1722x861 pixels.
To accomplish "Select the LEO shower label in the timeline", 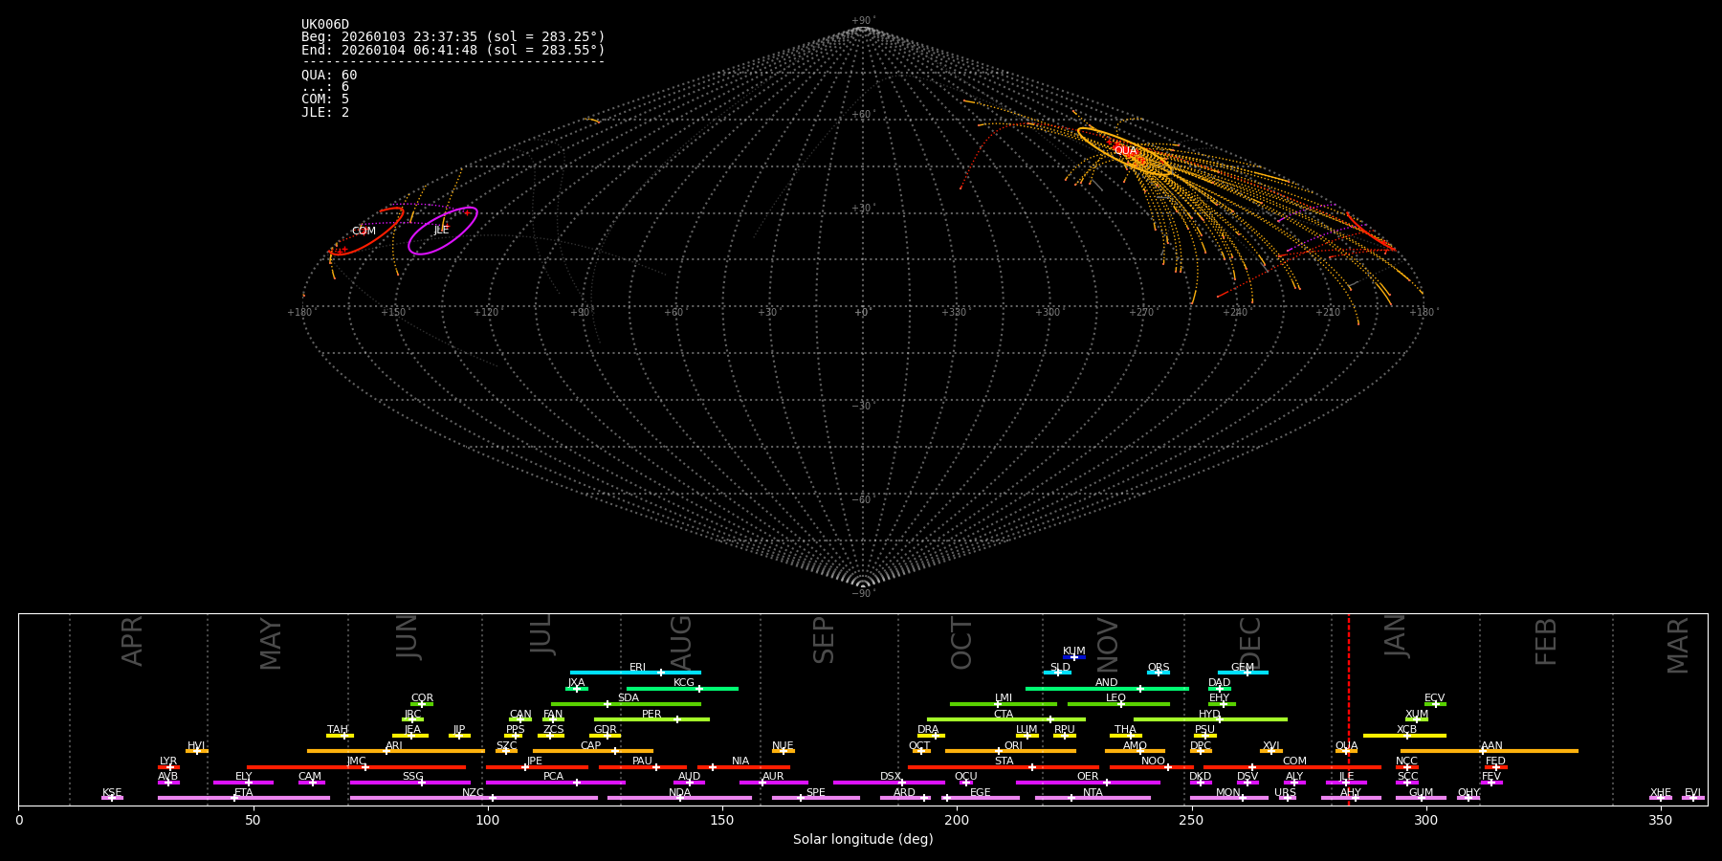I will [x=1115, y=698].
